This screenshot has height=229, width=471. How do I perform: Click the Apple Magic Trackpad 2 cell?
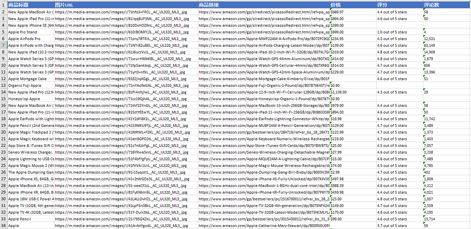coord(31,132)
